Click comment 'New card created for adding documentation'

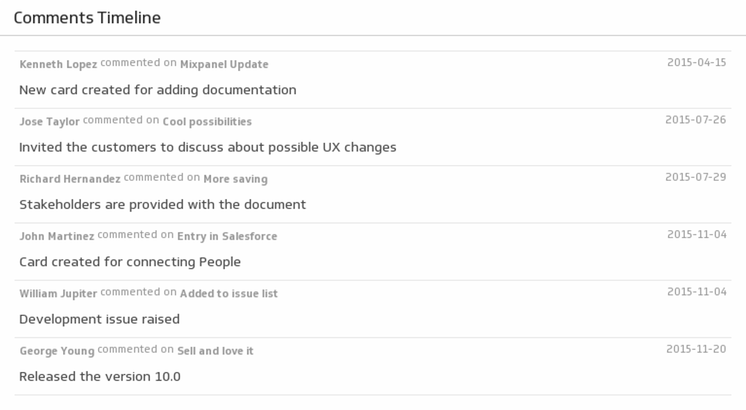click(x=158, y=90)
